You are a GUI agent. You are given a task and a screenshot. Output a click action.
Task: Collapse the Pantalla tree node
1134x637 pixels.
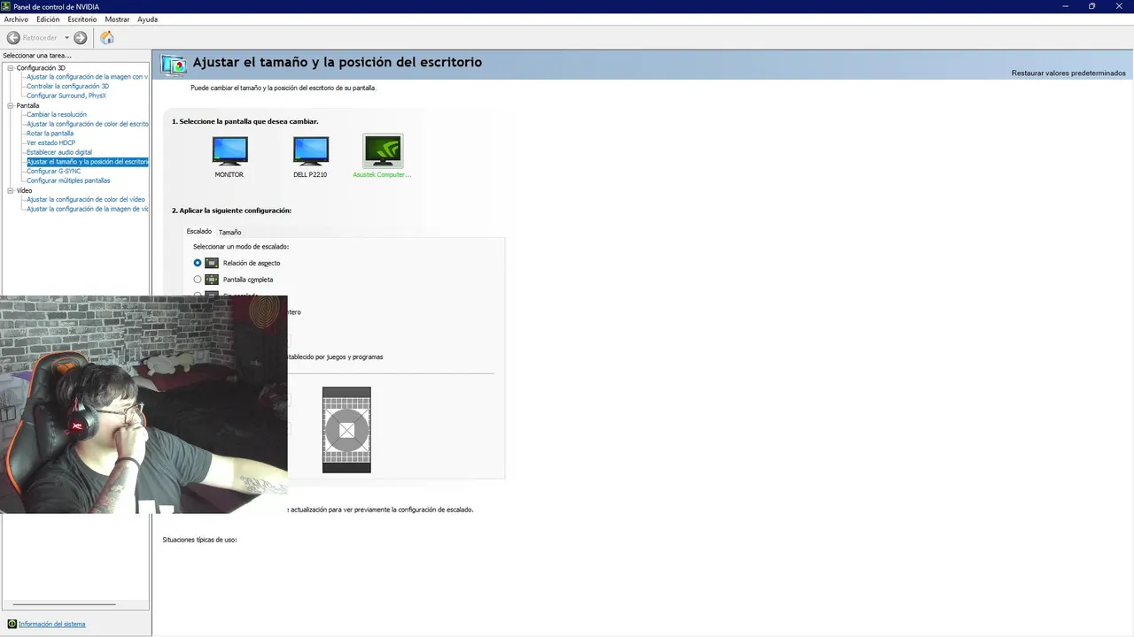coord(11,105)
